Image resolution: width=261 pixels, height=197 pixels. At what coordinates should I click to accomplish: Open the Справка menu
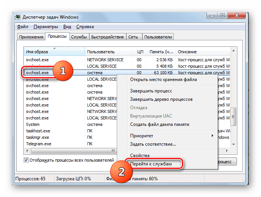(x=85, y=27)
